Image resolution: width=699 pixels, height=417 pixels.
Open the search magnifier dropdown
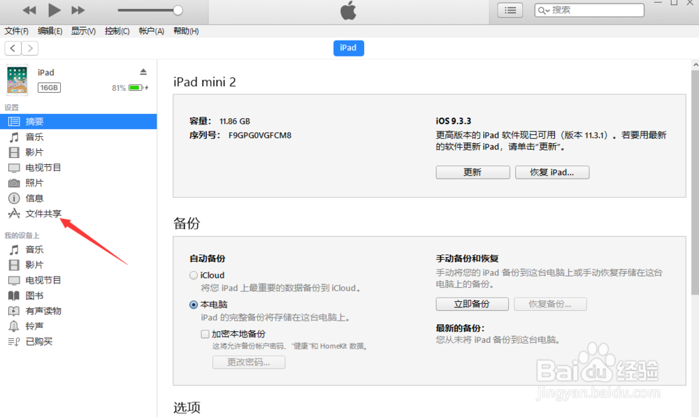(x=544, y=10)
